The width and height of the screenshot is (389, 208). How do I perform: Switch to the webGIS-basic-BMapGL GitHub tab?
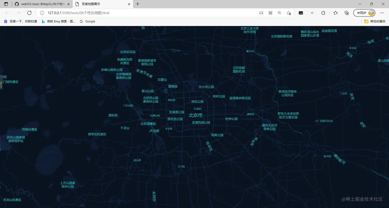click(42, 4)
